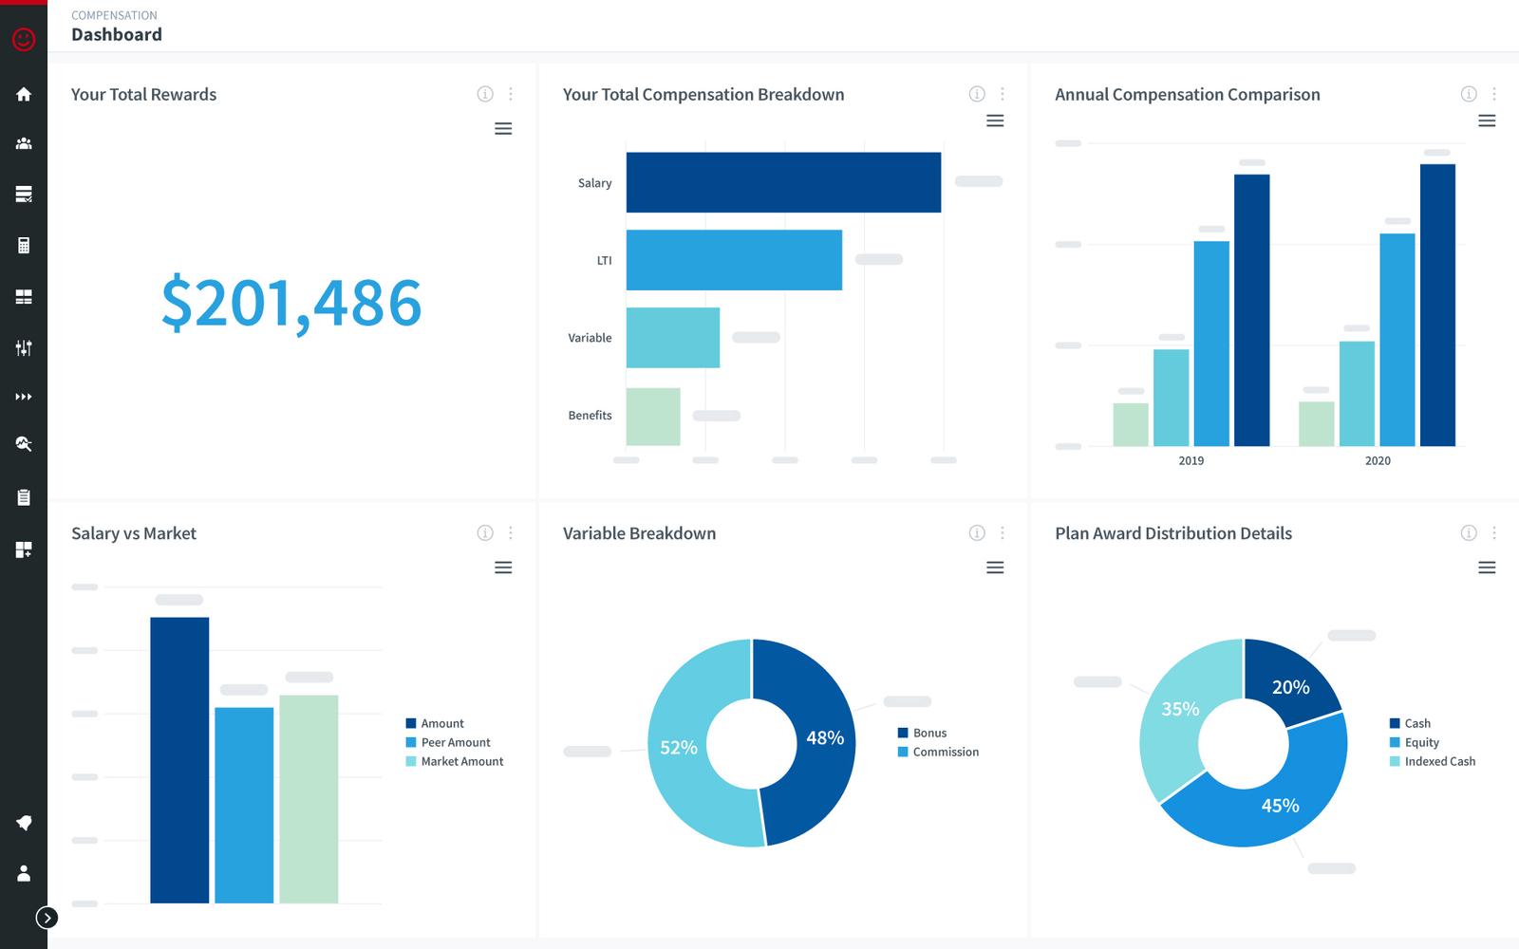
Task: Expand the collapsed sidebar using the chevron button
Action: 47,918
